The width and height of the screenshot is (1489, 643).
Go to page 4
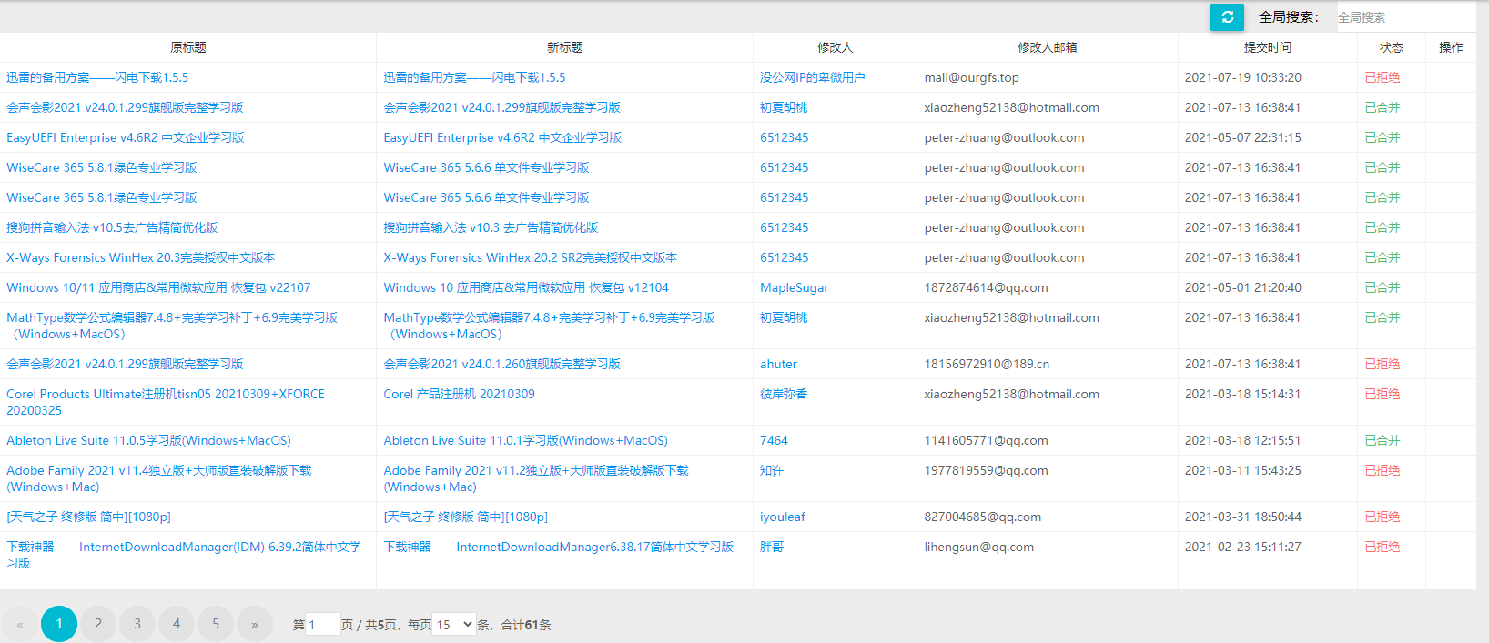coord(177,624)
